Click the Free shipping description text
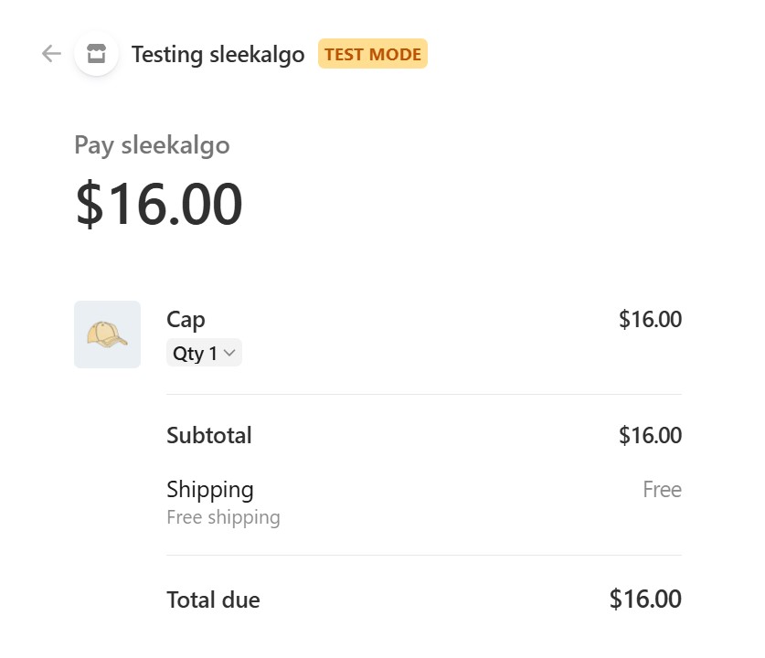Viewport: 765px width, 658px height. click(x=223, y=517)
